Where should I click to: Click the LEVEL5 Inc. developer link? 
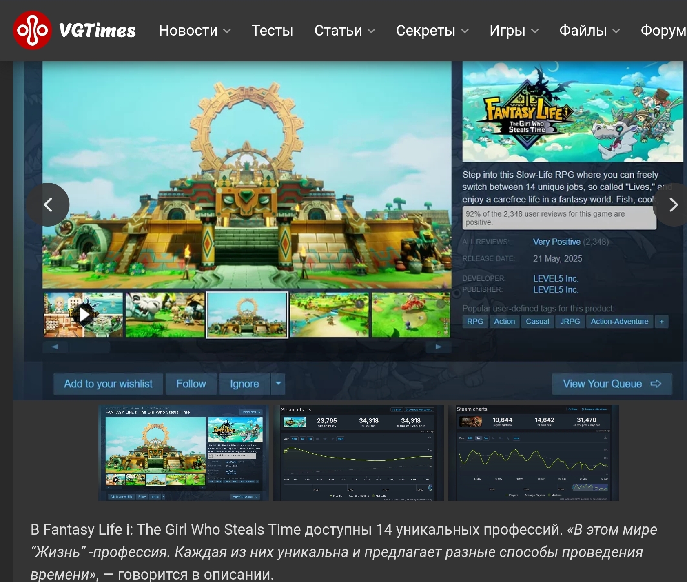click(x=556, y=278)
